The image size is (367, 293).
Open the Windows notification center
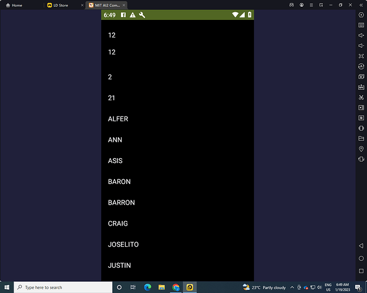358,287
